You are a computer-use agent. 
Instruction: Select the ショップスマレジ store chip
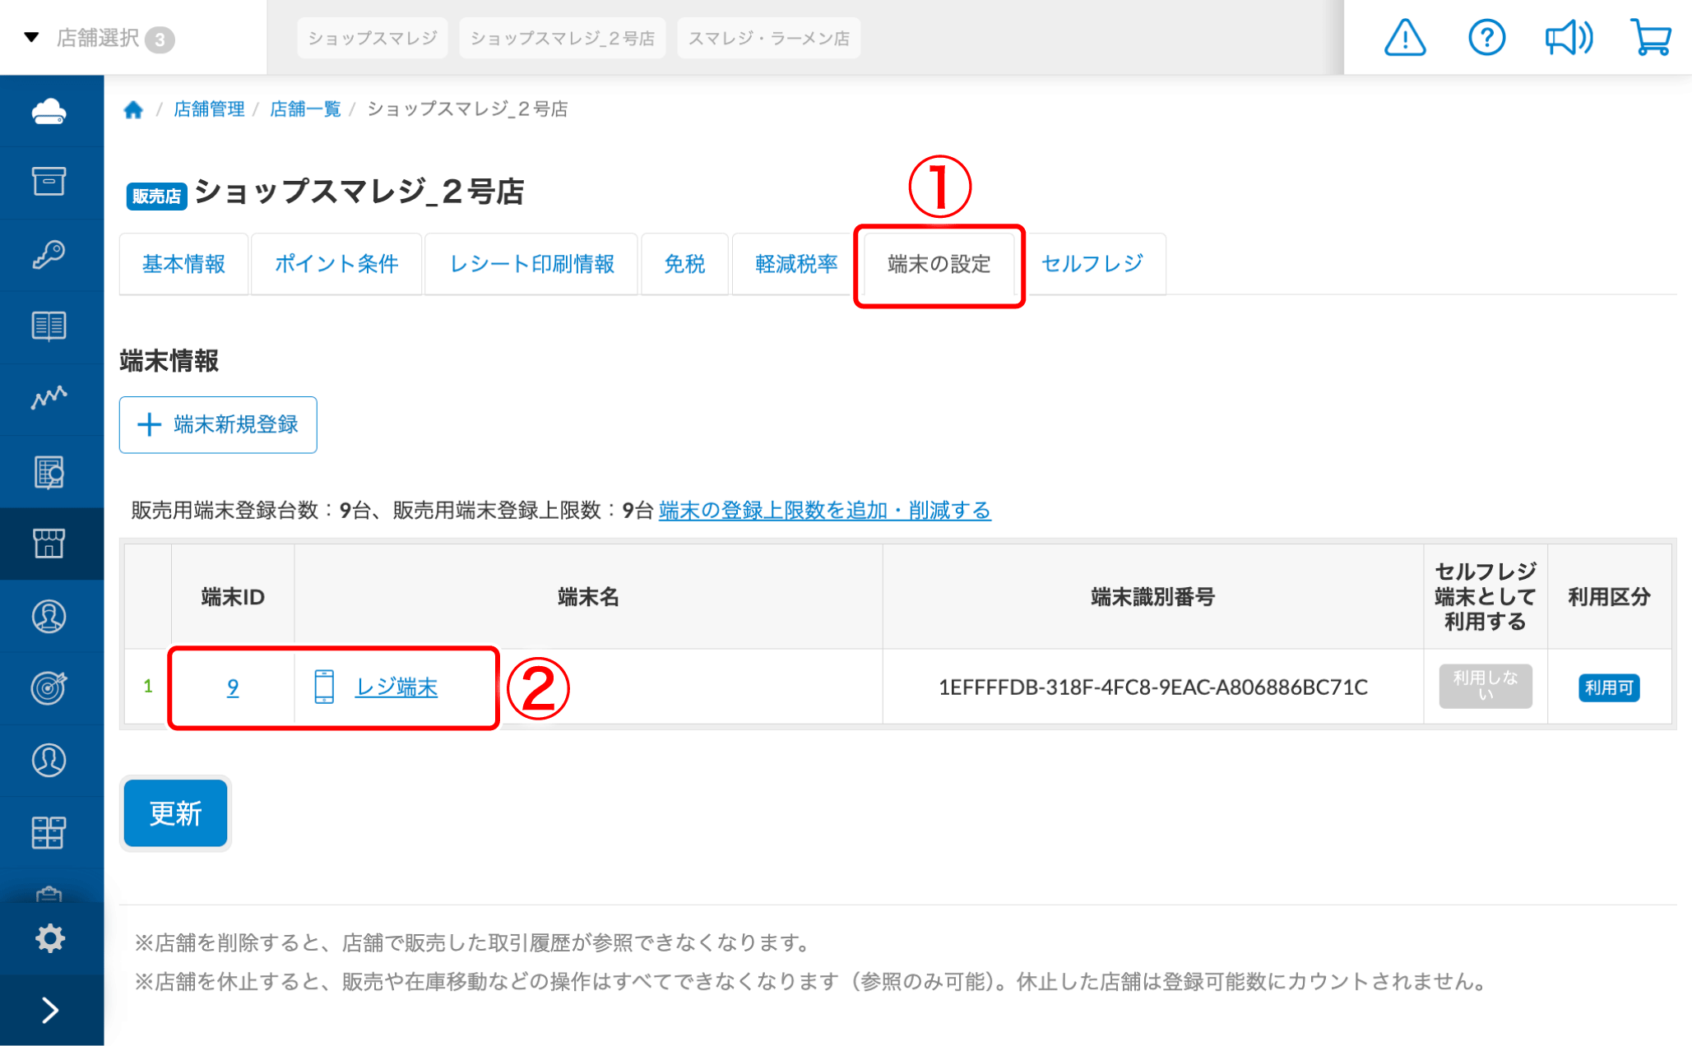pyautogui.click(x=373, y=38)
